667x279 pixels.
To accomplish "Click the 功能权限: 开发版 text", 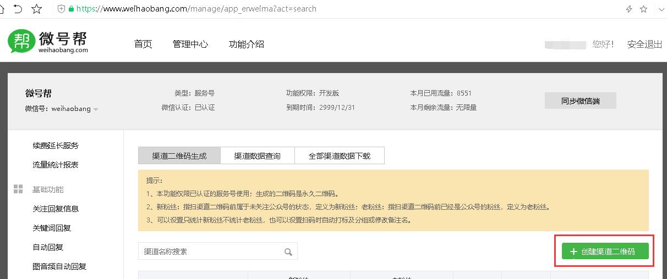I will click(x=313, y=93).
